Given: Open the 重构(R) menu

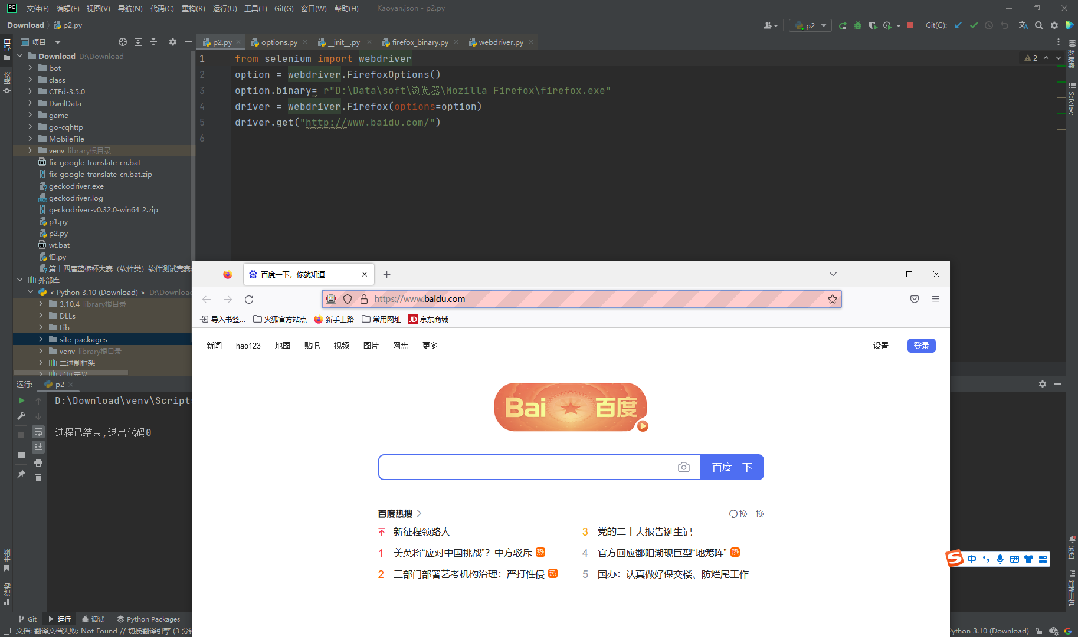Looking at the screenshot, I should click(x=193, y=8).
